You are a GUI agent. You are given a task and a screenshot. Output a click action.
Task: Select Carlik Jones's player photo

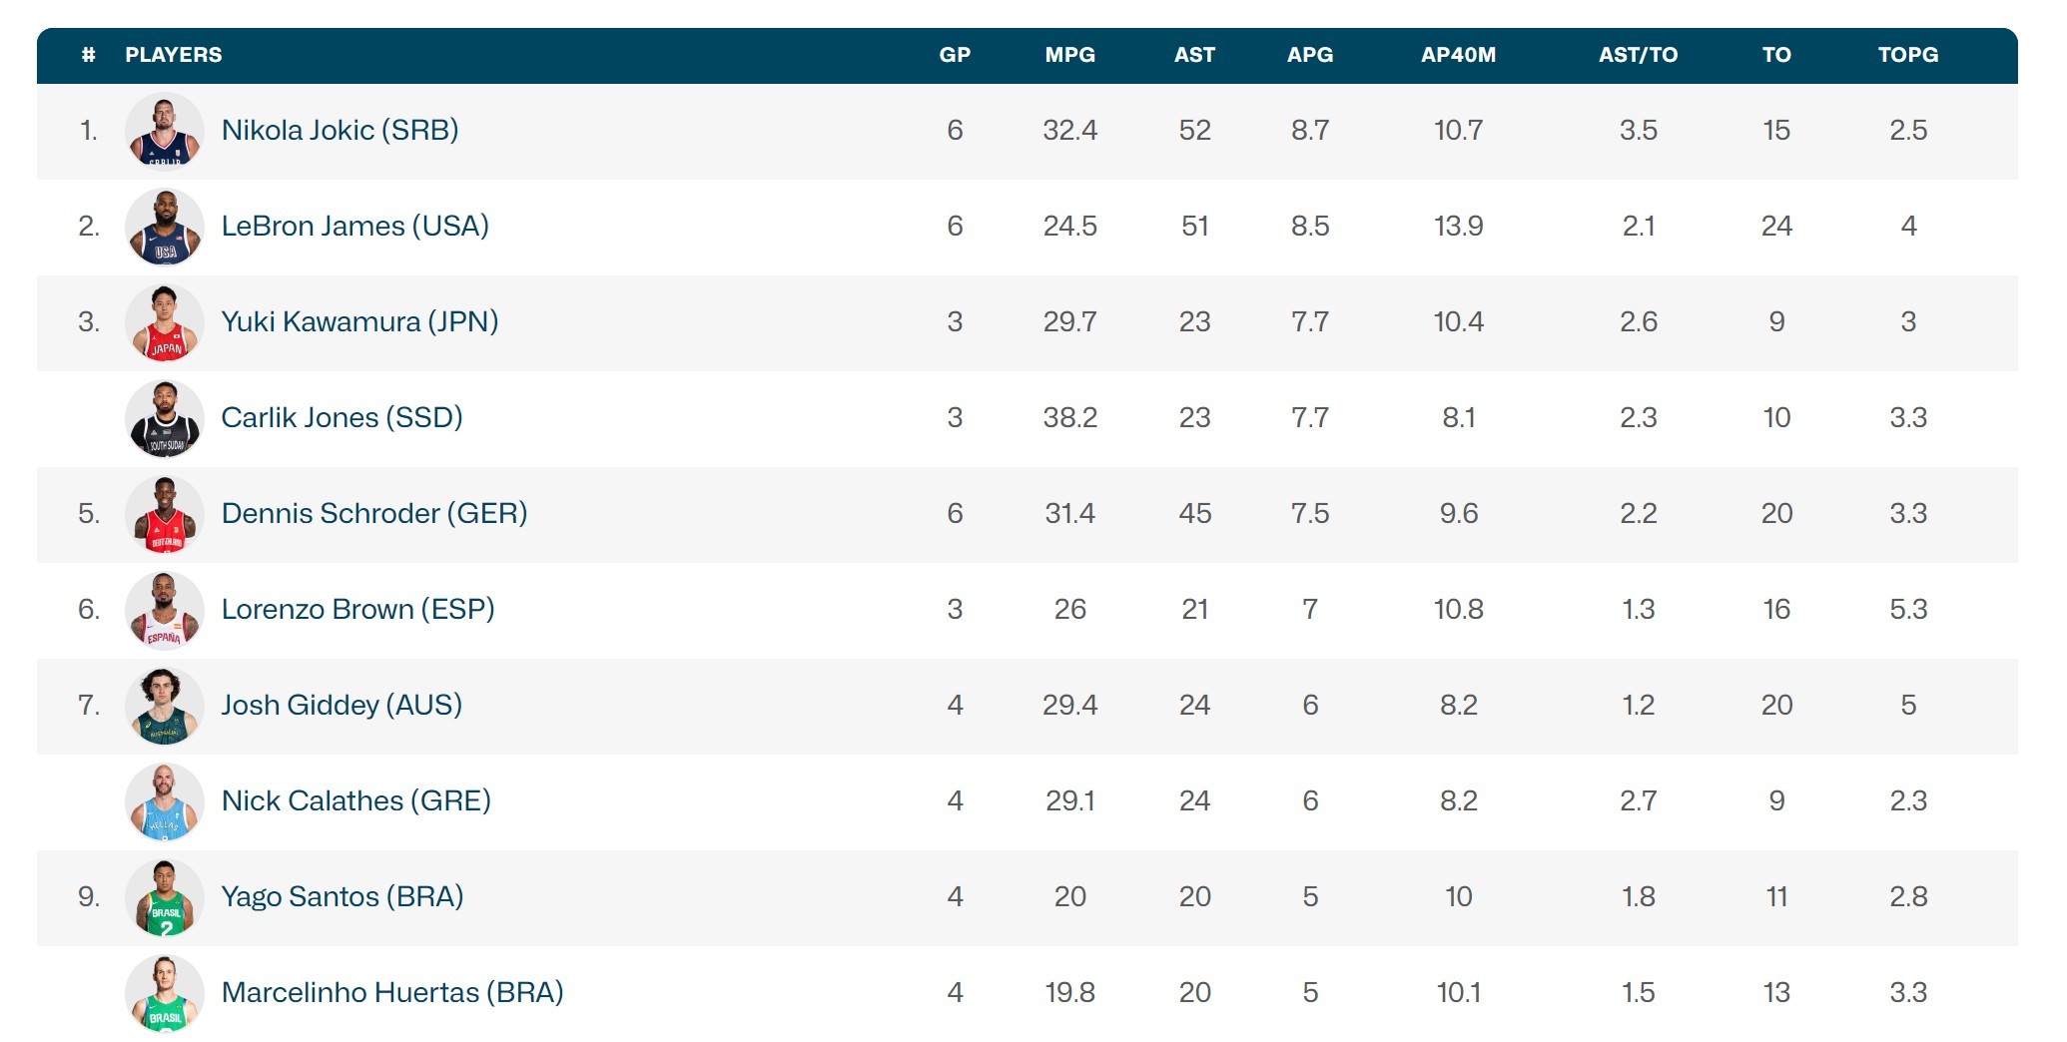(x=165, y=419)
